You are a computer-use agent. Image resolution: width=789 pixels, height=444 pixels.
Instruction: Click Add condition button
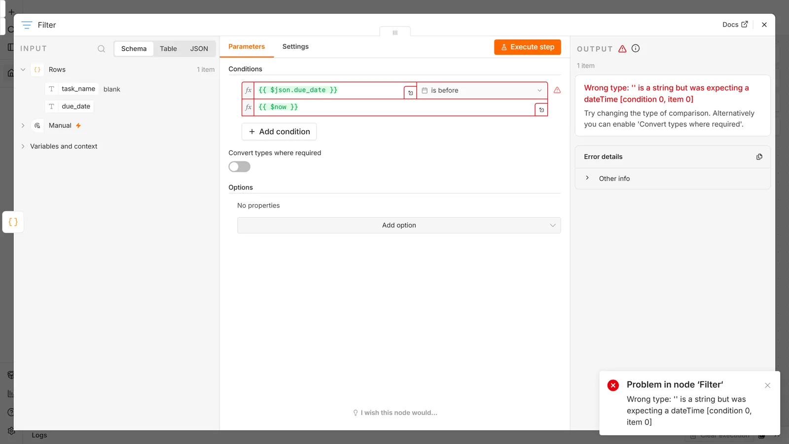(279, 132)
